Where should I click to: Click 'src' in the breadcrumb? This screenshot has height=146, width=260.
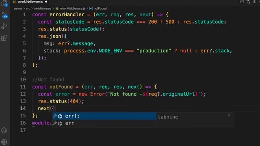[28, 9]
